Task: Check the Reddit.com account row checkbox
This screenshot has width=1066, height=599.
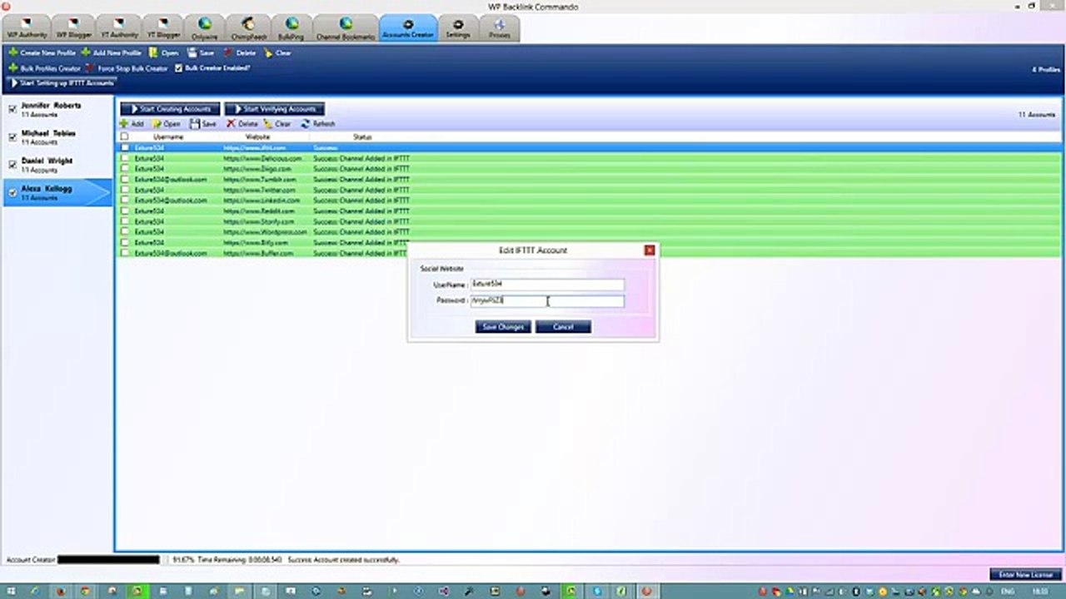Action: point(125,211)
